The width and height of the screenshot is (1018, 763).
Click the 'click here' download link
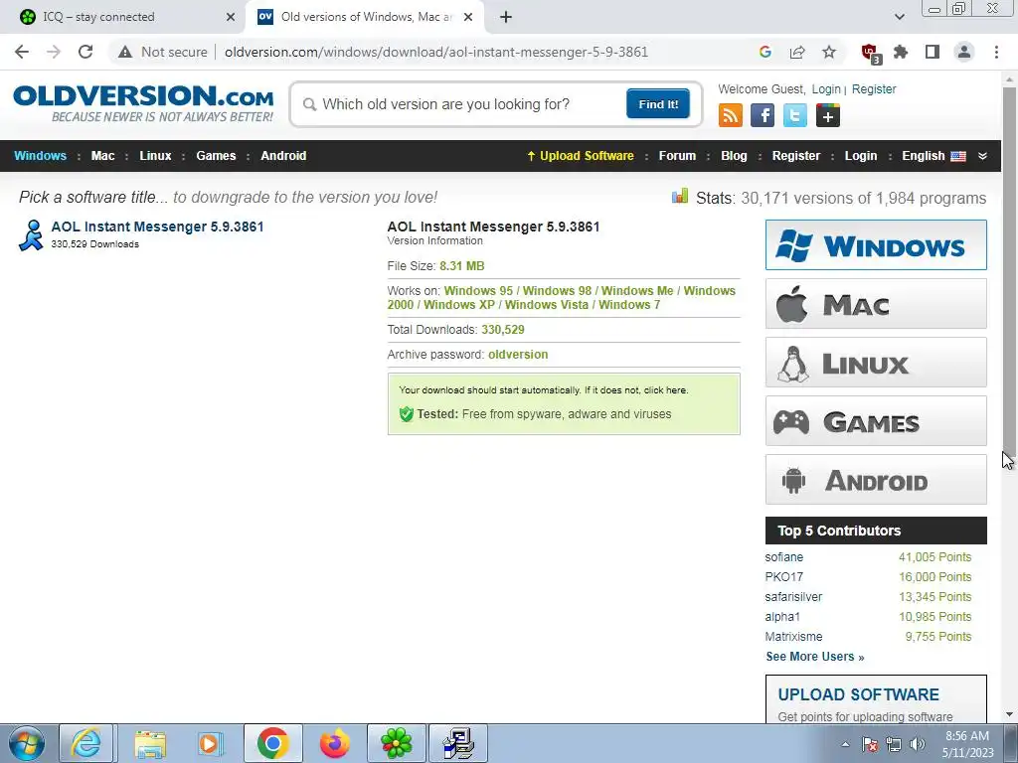[665, 390]
